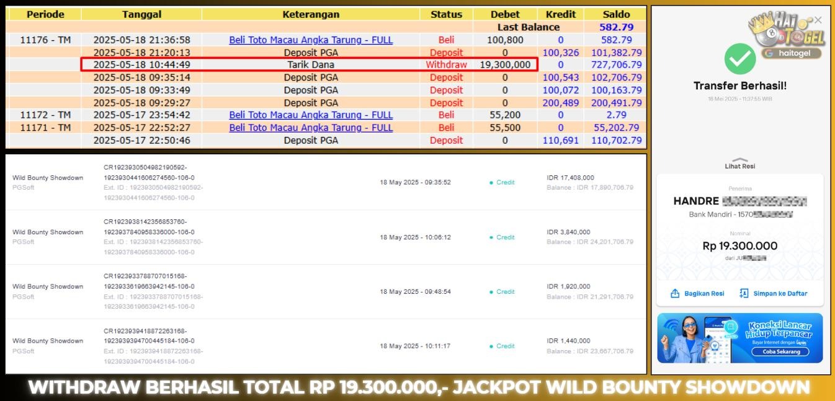Click the IDR 1,440,000 amount
The width and height of the screenshot is (835, 401).
pyautogui.click(x=568, y=342)
